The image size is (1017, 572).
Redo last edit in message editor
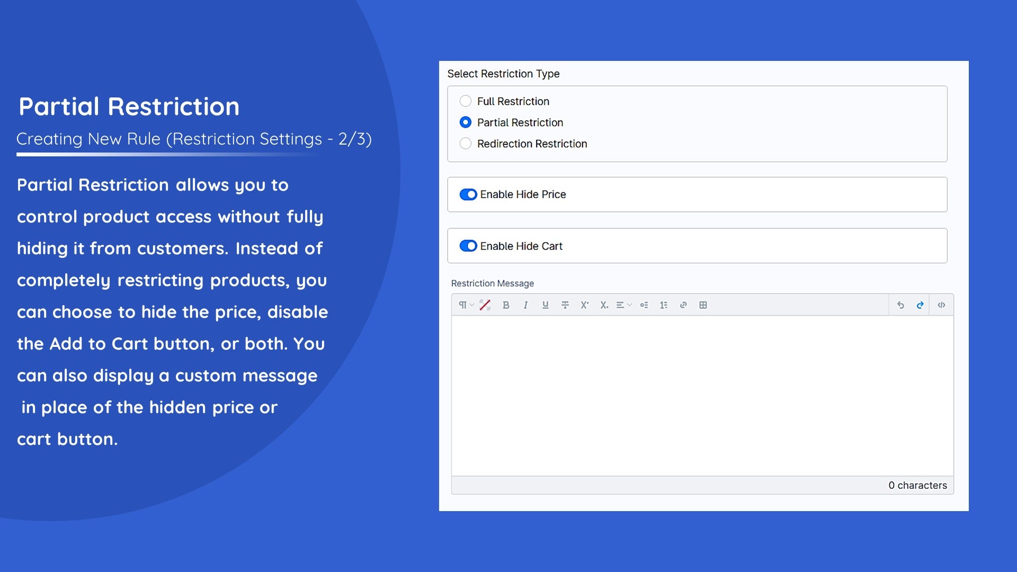click(920, 305)
